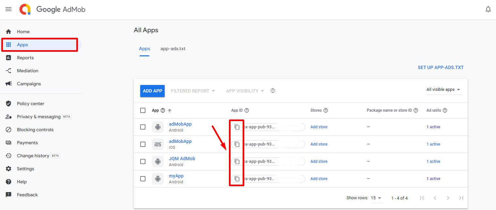Viewport: 496px width, 210px height.
Task: Click the Feedback speech bubble icon
Action: point(9,195)
